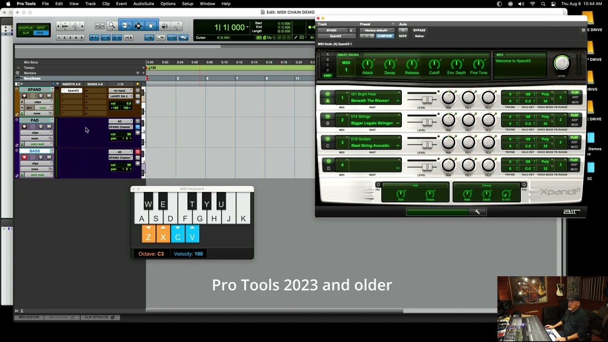This screenshot has width=608, height=342.
Task: Click the Compare button in plugin header
Action: [384, 36]
